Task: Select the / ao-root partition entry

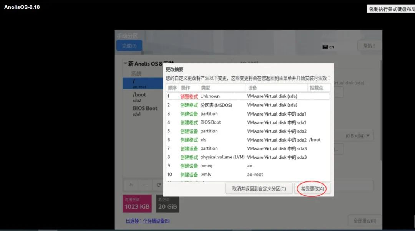Action: click(x=143, y=83)
